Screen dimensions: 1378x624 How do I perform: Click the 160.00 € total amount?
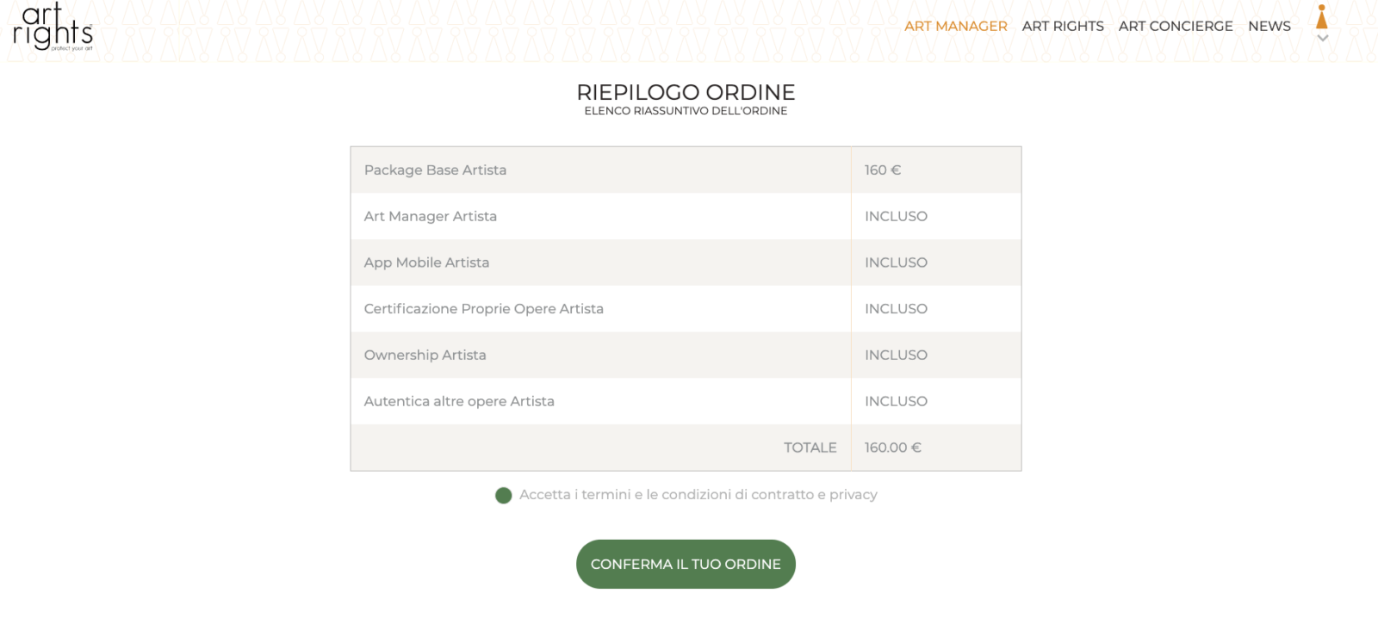893,448
